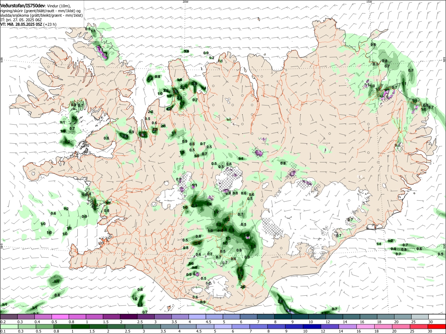Click the 4.0 precipitation value on the map
Viewport: 446px width, 334px height.
coord(169,109)
